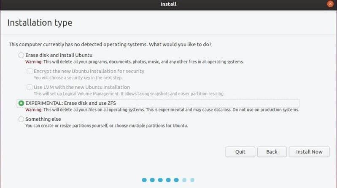Click the third progress step dot
Image resolution: width=337 pixels, height=188 pixels.
160,180
